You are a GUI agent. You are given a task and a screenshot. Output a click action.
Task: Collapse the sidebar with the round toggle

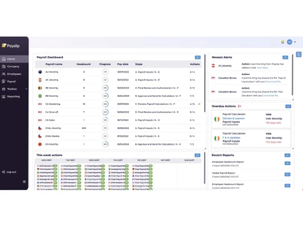(x=24, y=182)
